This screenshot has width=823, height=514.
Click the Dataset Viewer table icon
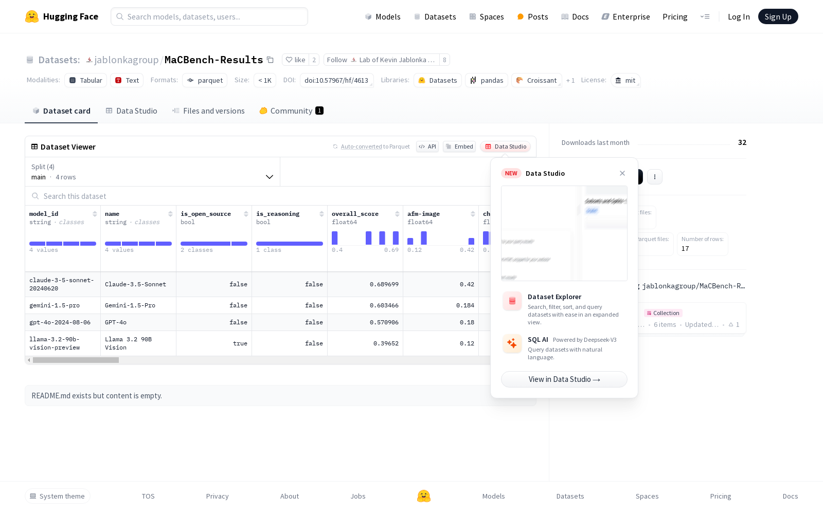click(x=34, y=146)
